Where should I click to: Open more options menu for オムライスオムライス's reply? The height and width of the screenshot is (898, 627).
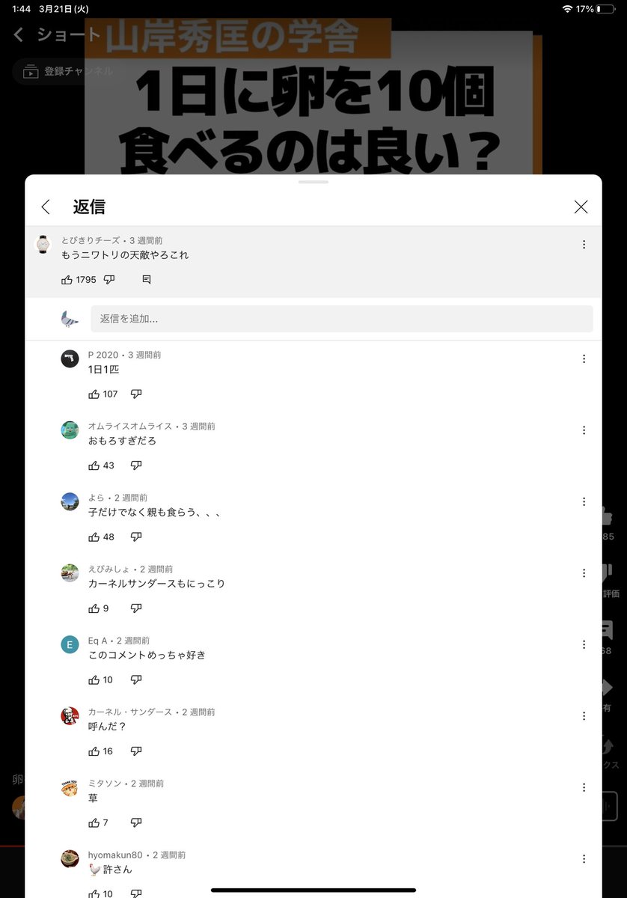pos(584,430)
